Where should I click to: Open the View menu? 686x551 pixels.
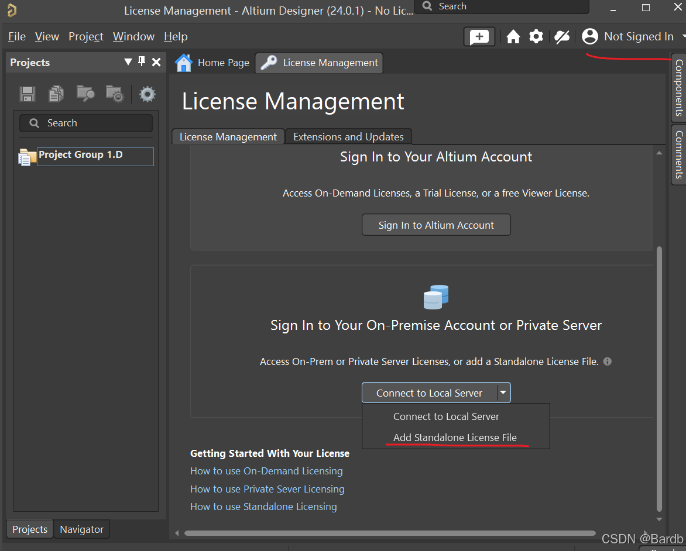coord(47,37)
